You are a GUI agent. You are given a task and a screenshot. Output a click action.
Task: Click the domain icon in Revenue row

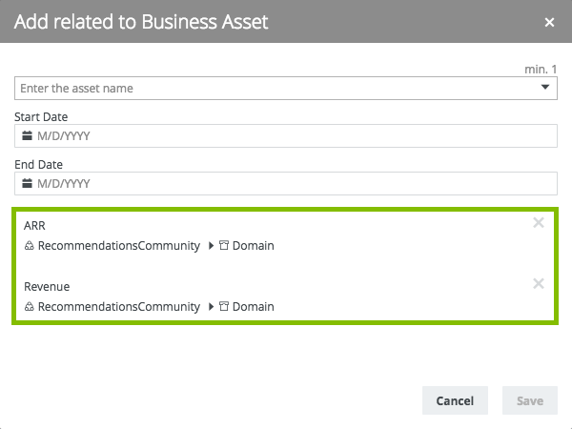click(224, 307)
